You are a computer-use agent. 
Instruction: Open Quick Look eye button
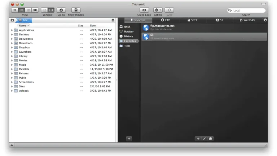144,10
